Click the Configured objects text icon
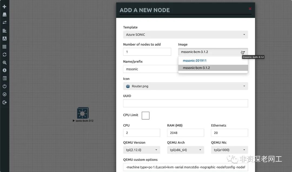Viewport: 292px width, 172px height. coord(5,39)
